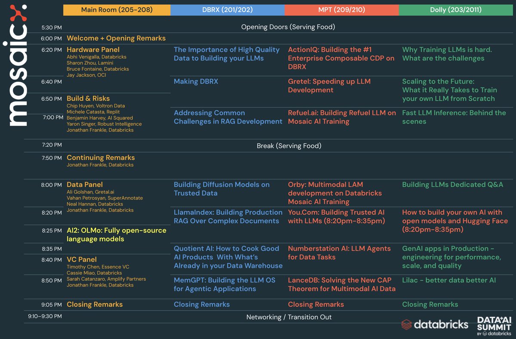Open the Build & Risks session
516x339 pixels.
pos(88,99)
